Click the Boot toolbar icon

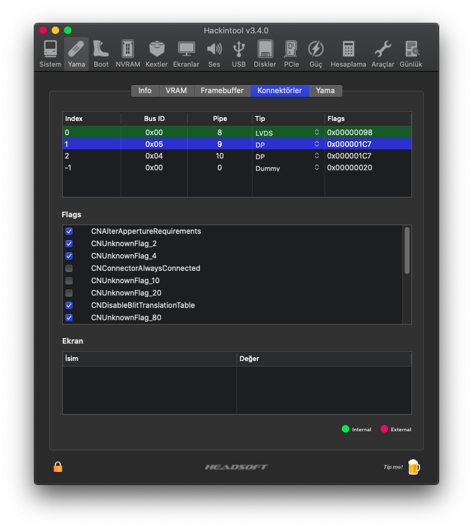(101, 54)
